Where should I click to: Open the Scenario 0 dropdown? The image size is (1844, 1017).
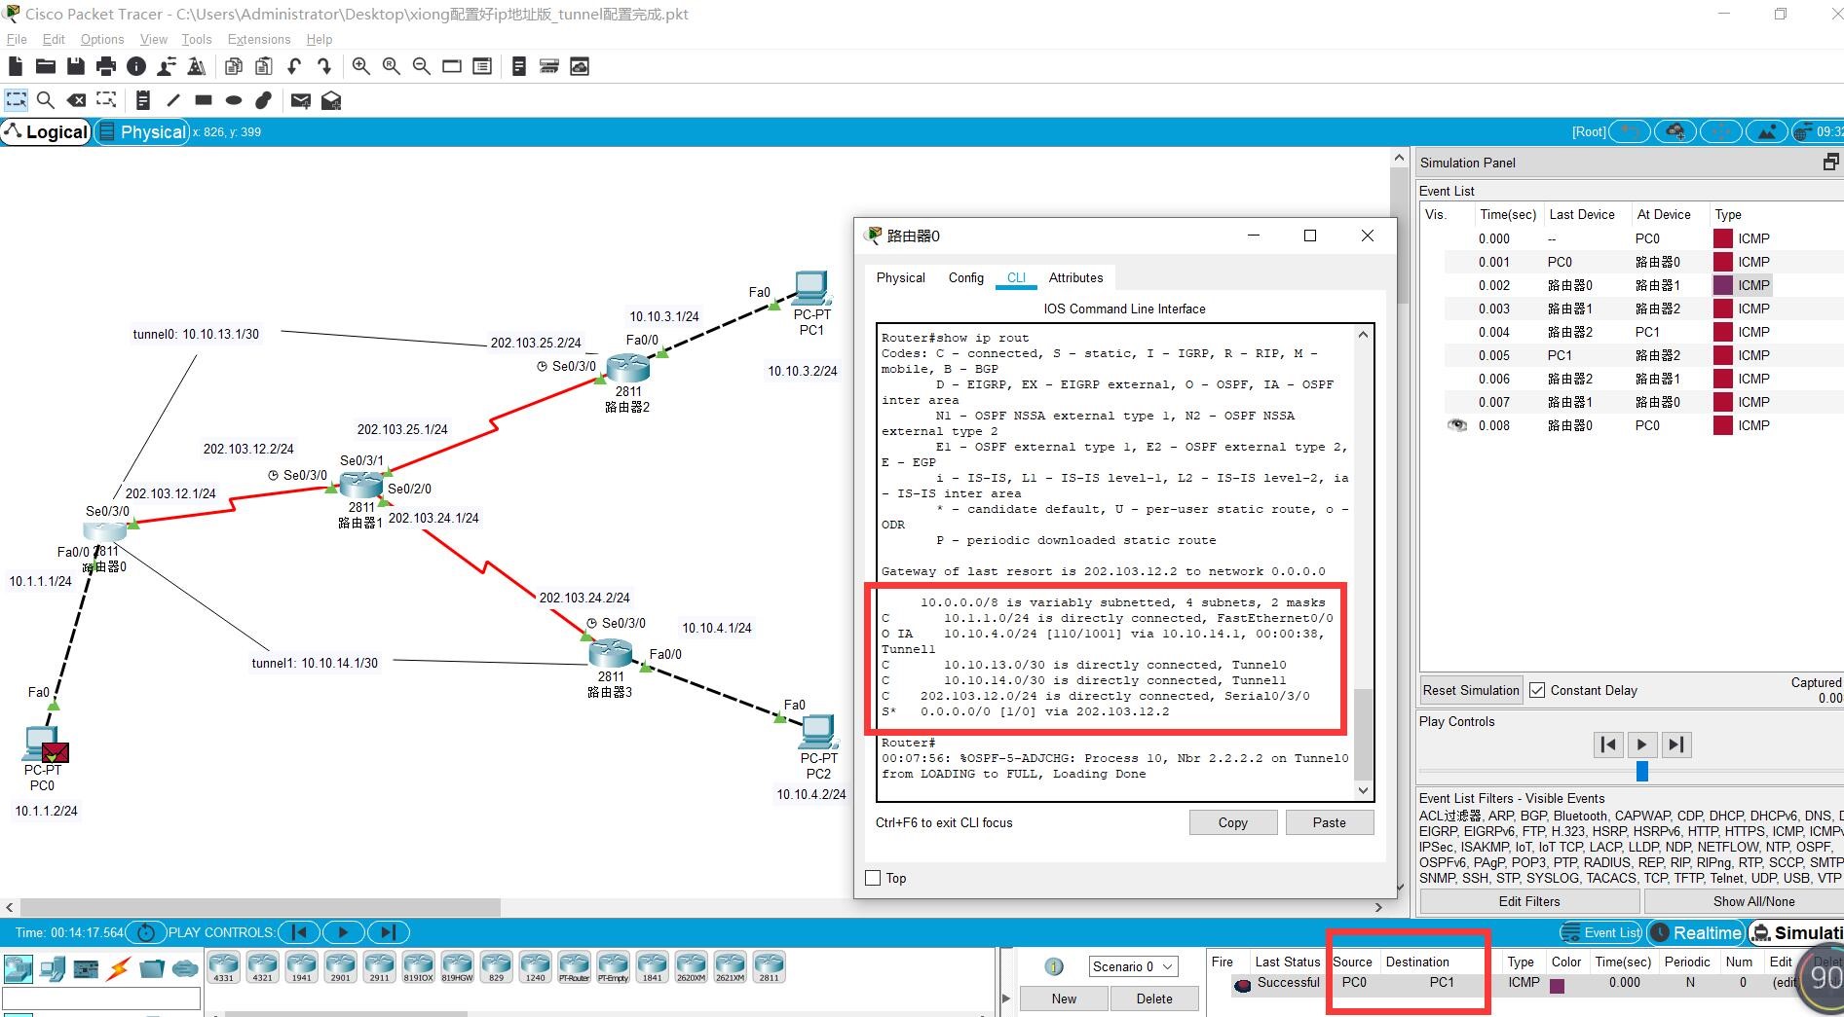coord(1133,966)
